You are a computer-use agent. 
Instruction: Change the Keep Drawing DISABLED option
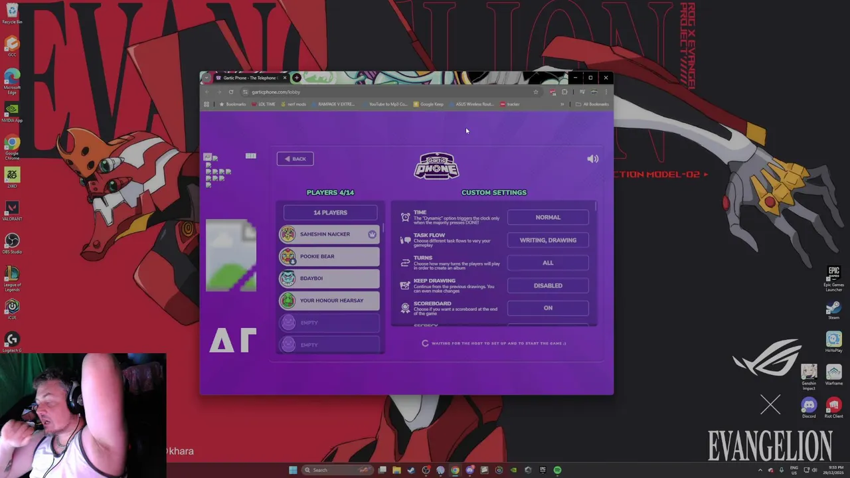pyautogui.click(x=548, y=285)
